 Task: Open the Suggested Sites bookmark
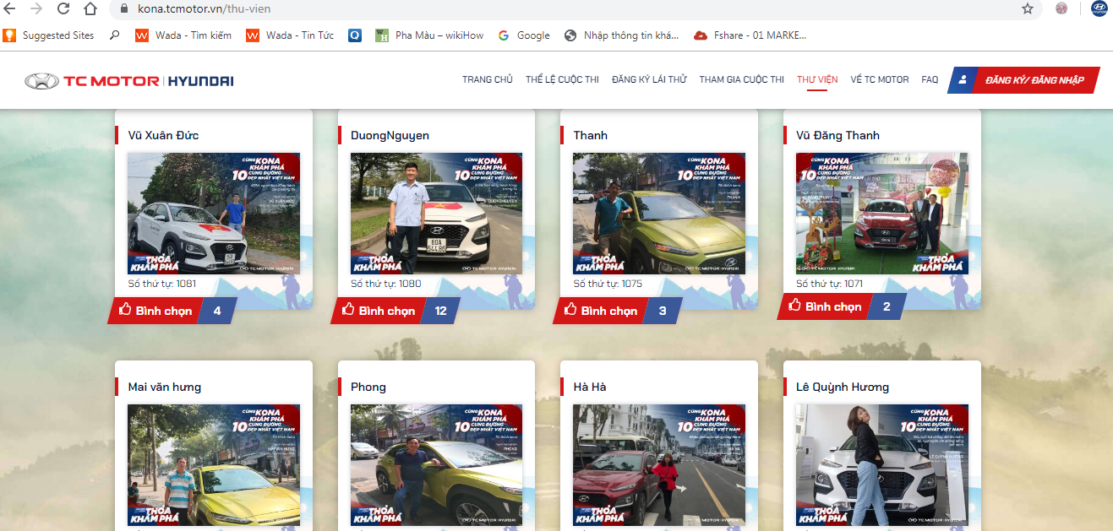tap(50, 35)
